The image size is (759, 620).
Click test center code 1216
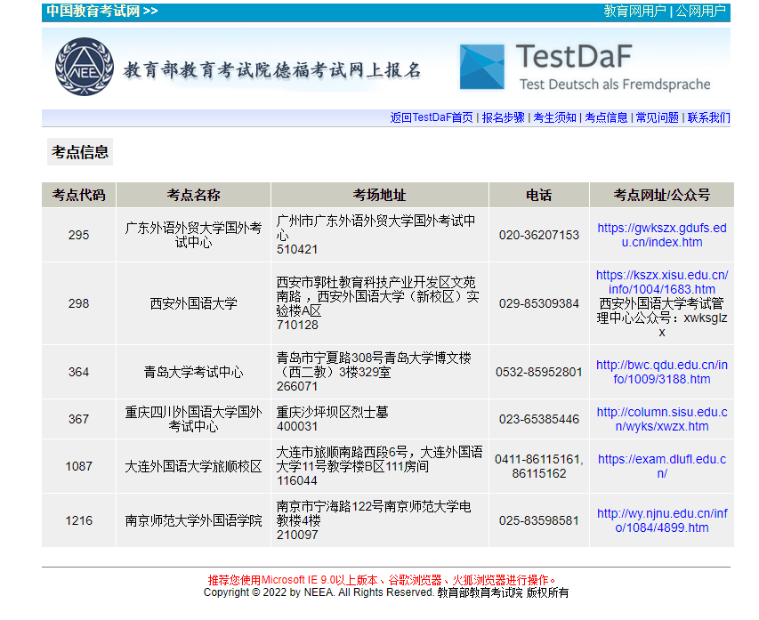point(79,520)
